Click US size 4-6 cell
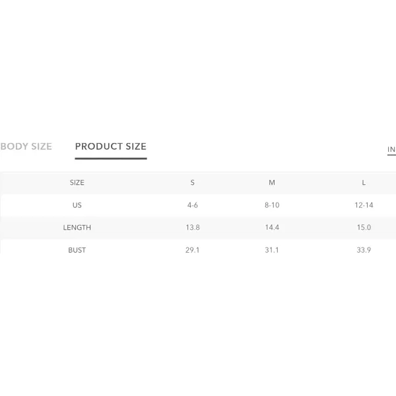396x396 pixels. click(193, 205)
